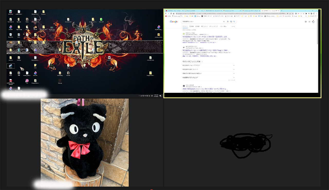
Task: Clear the search box with the X icon
Action: point(224,22)
